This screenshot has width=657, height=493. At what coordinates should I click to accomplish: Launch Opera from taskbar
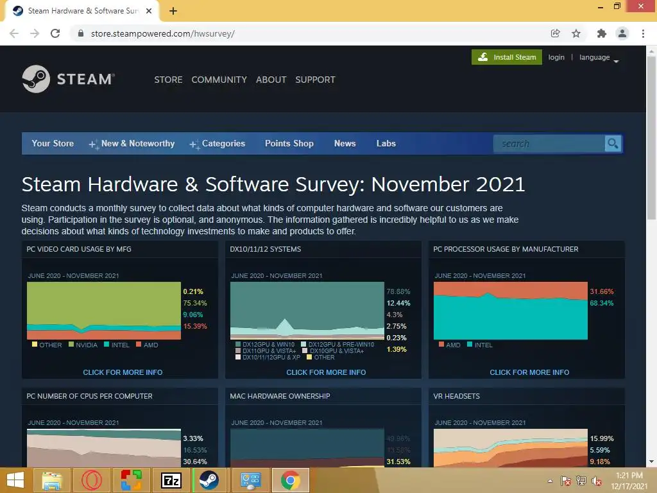pos(91,480)
